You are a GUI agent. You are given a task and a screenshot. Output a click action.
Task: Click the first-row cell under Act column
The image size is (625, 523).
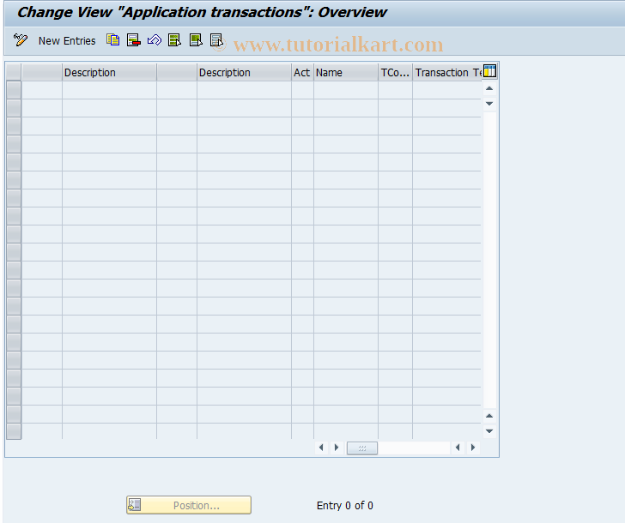click(x=302, y=90)
